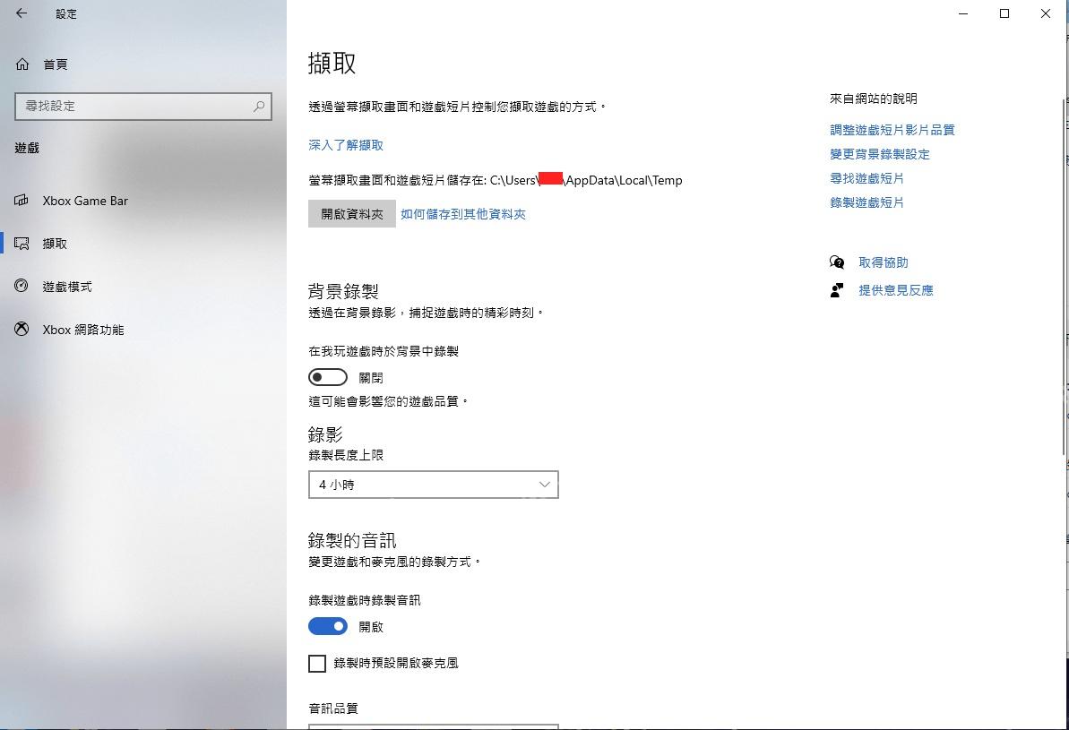Click the 這可能會影響您的遊戲品質 note
1069x730 pixels.
(x=388, y=401)
